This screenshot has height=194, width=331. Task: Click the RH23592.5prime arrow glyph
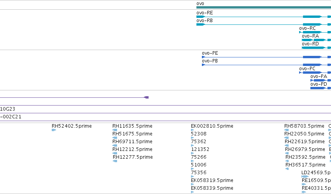287,161
